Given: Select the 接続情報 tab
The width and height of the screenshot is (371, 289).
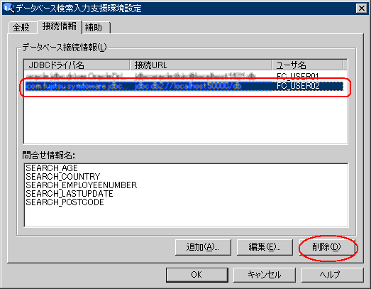Looking at the screenshot, I should [60, 26].
